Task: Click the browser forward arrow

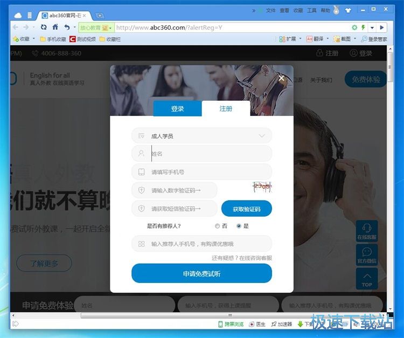Action: tap(26, 27)
